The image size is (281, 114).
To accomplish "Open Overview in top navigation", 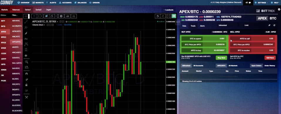I will pyautogui.click(x=24, y=3).
